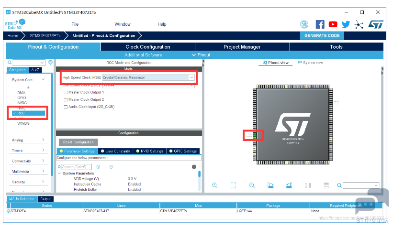Click the settings gear beside the search box
393x228 pixels.
pyautogui.click(x=50, y=63)
